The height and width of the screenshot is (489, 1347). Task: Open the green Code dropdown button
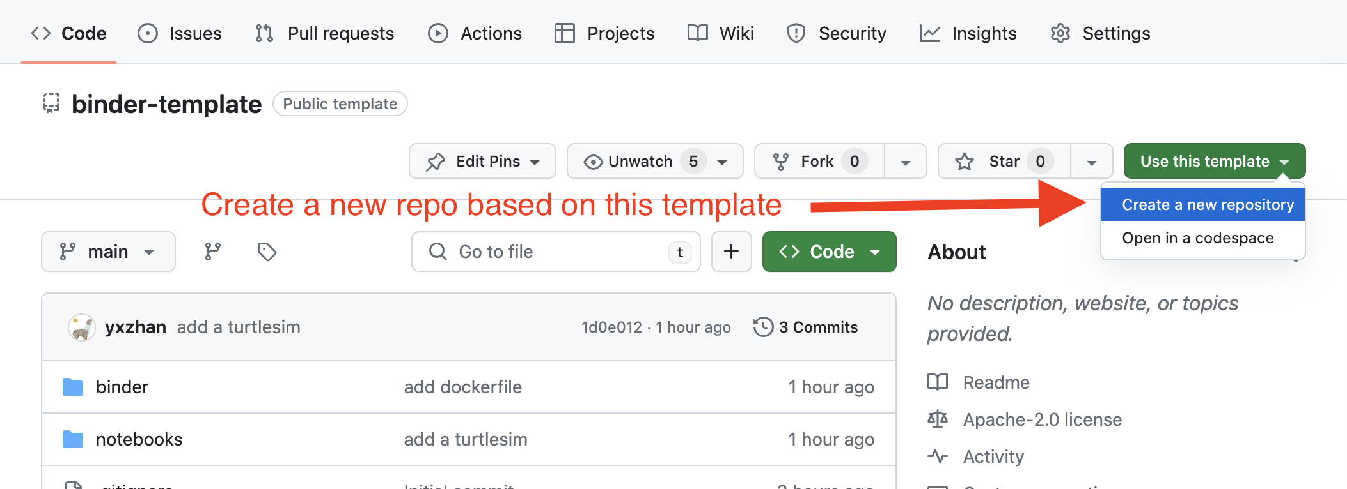829,252
